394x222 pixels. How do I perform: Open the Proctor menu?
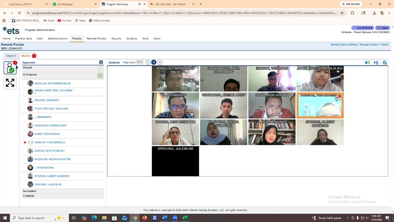(77, 38)
